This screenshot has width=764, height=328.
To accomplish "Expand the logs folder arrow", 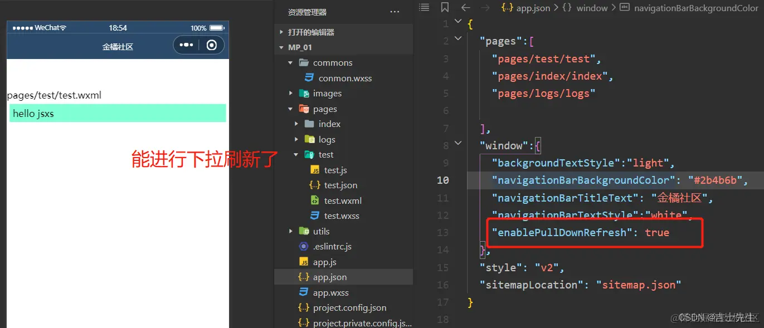I will pos(296,139).
